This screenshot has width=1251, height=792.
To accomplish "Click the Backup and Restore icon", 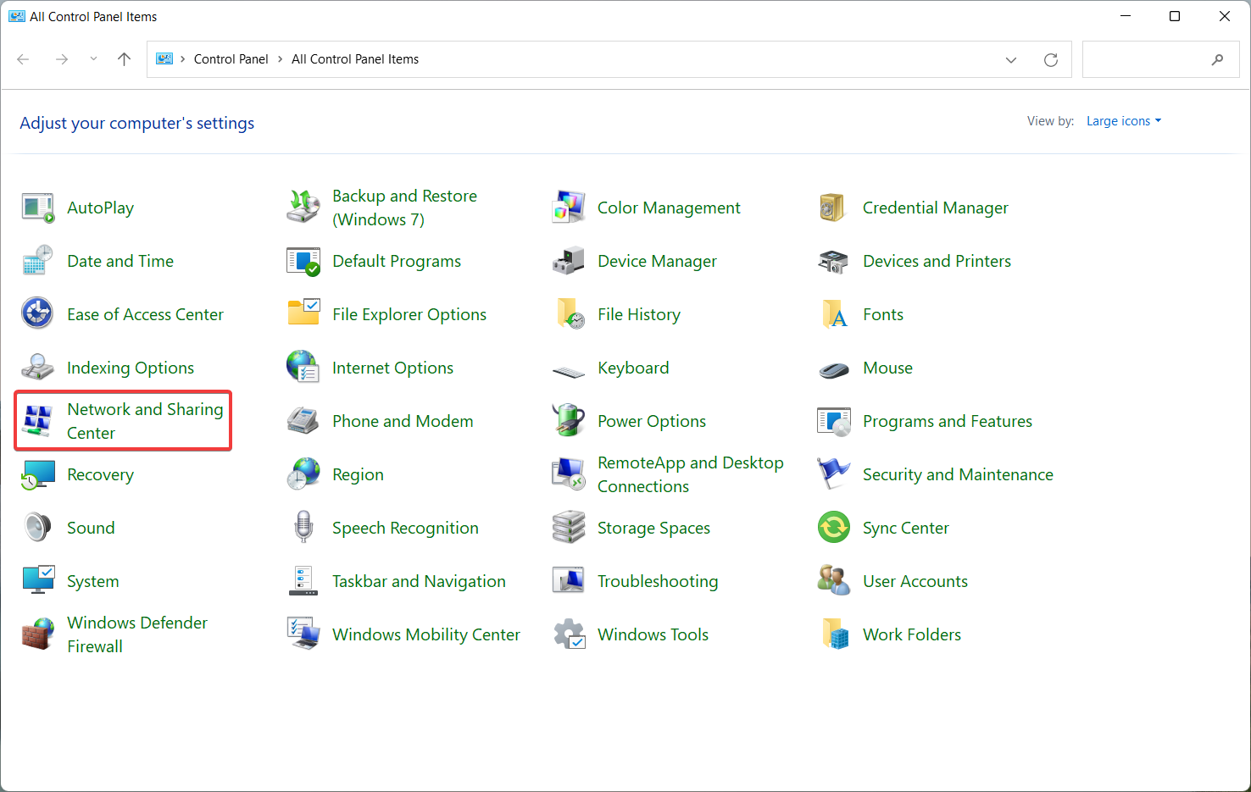I will coord(303,208).
